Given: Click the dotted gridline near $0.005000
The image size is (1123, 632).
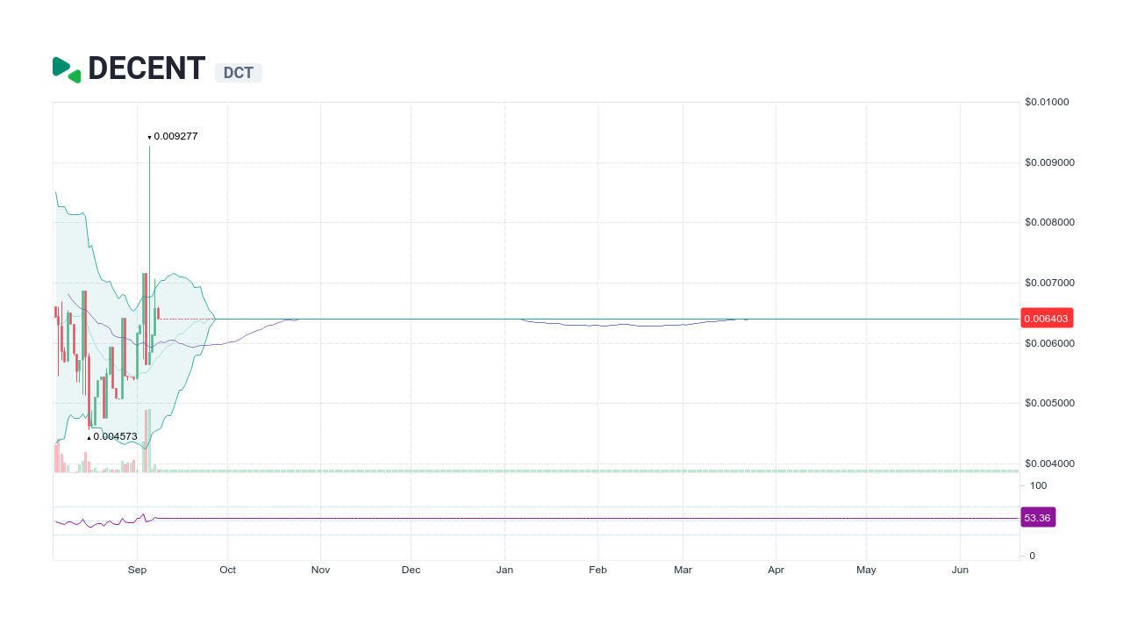Looking at the screenshot, I should (x=526, y=403).
